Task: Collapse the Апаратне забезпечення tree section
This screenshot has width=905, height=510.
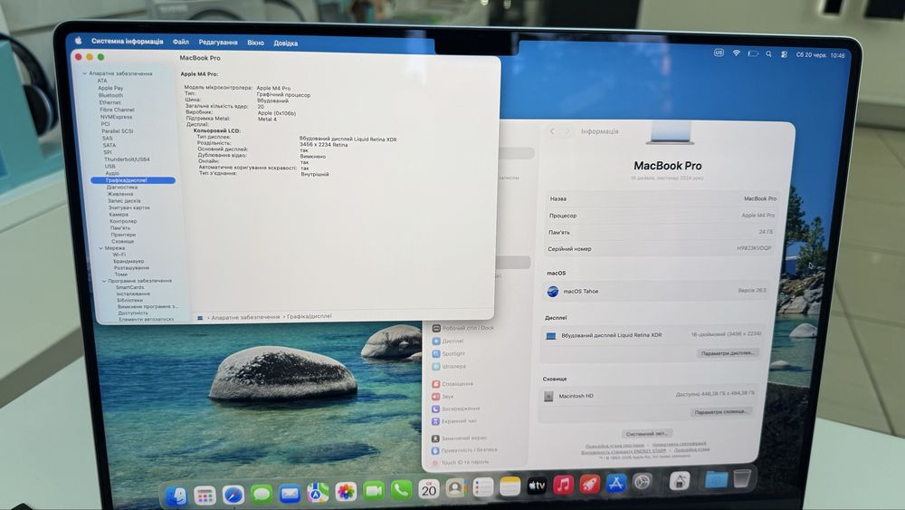Action: (84, 73)
